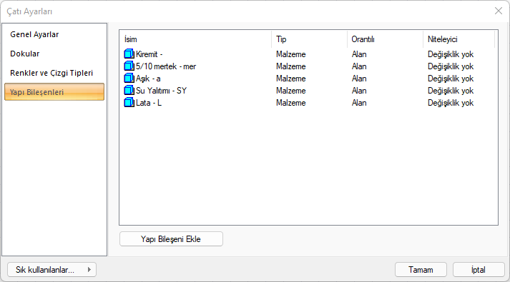Open Renkler ve Çizgi Tipleri section

pyautogui.click(x=52, y=73)
